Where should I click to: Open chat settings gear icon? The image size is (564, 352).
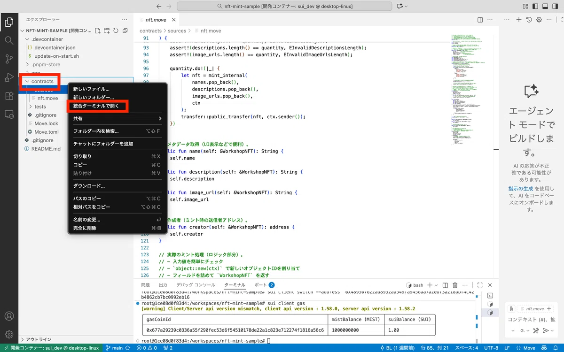pyautogui.click(x=539, y=20)
